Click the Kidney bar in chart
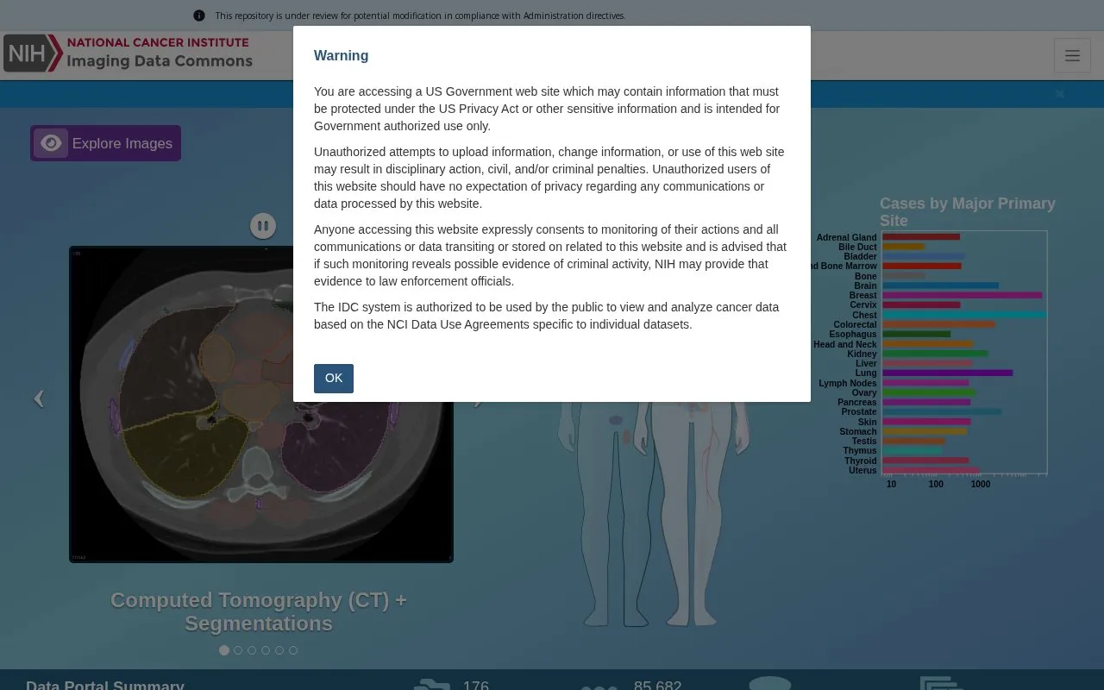The image size is (1104, 690). pyautogui.click(x=935, y=354)
